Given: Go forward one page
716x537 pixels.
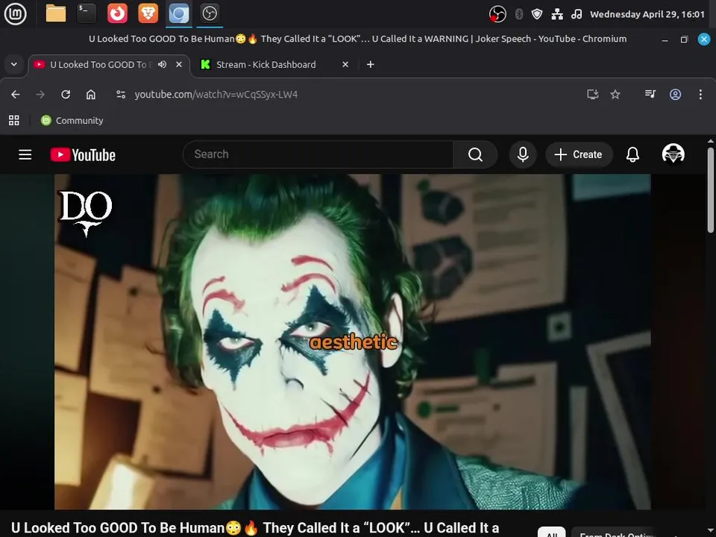Looking at the screenshot, I should pyautogui.click(x=40, y=95).
